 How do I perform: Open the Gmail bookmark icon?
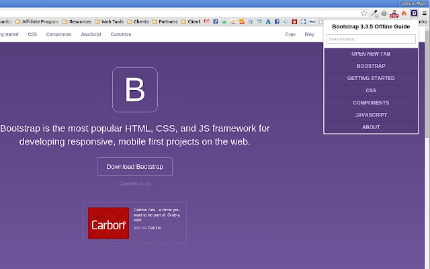coord(207,22)
